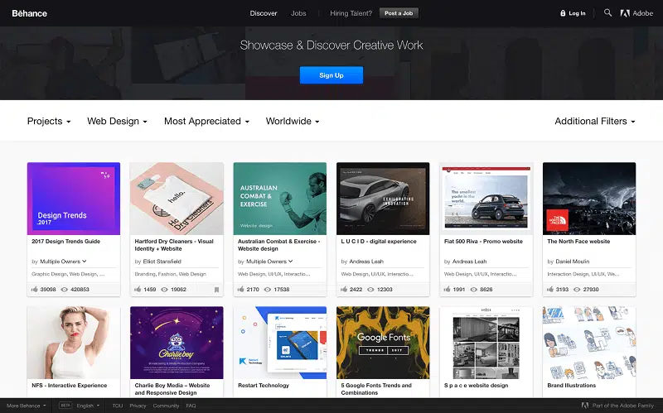Click the Behance logo
This screenshot has width=663, height=413.
29,13
